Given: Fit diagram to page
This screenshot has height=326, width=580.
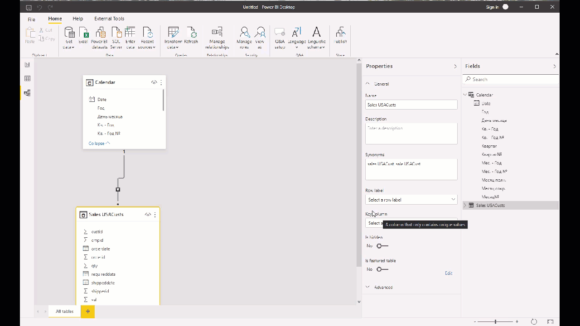Looking at the screenshot, I should point(551,321).
